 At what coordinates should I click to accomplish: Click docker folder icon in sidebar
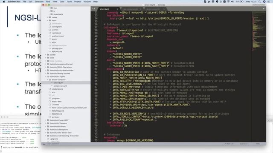point(48,55)
